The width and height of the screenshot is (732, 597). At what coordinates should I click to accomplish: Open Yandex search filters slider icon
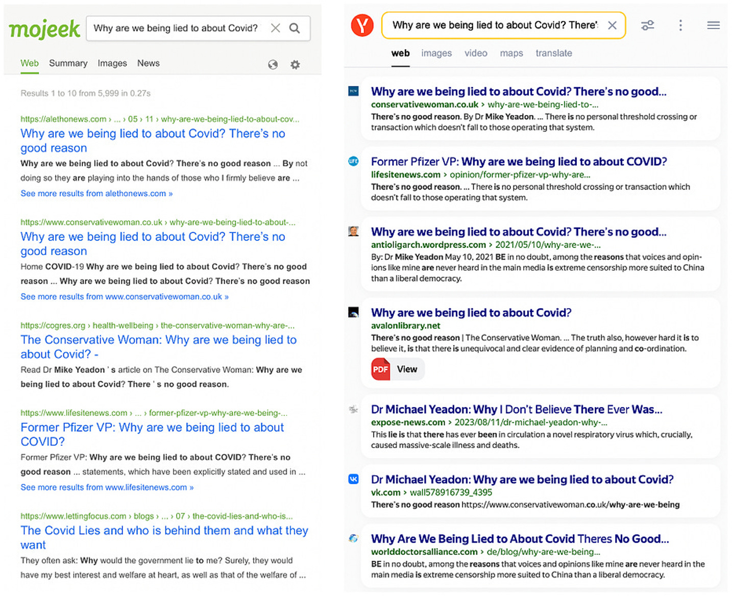pos(648,25)
